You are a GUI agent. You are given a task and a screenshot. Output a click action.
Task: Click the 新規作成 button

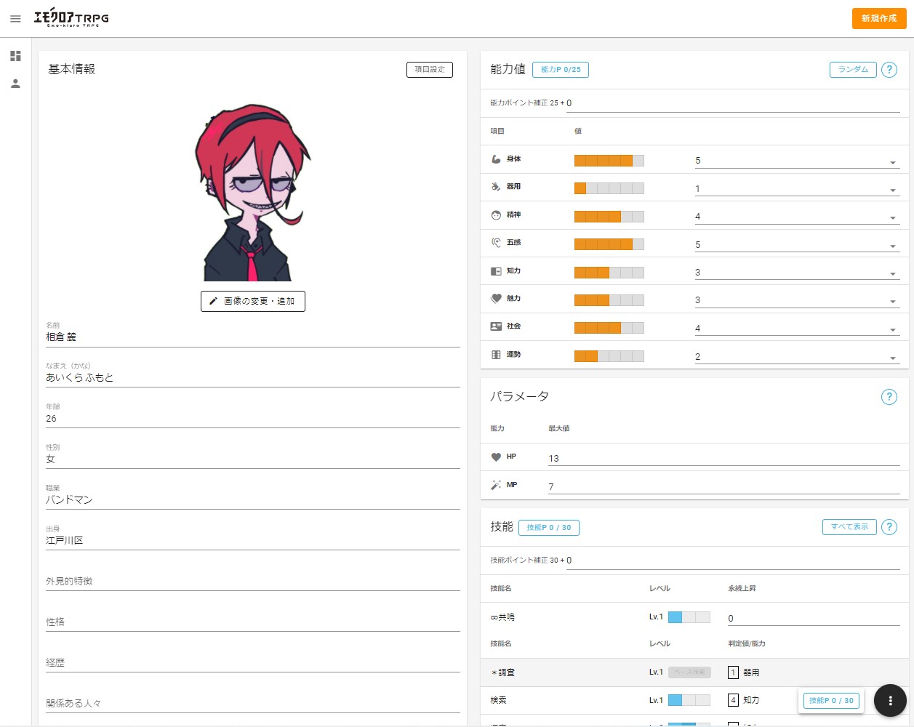click(878, 18)
